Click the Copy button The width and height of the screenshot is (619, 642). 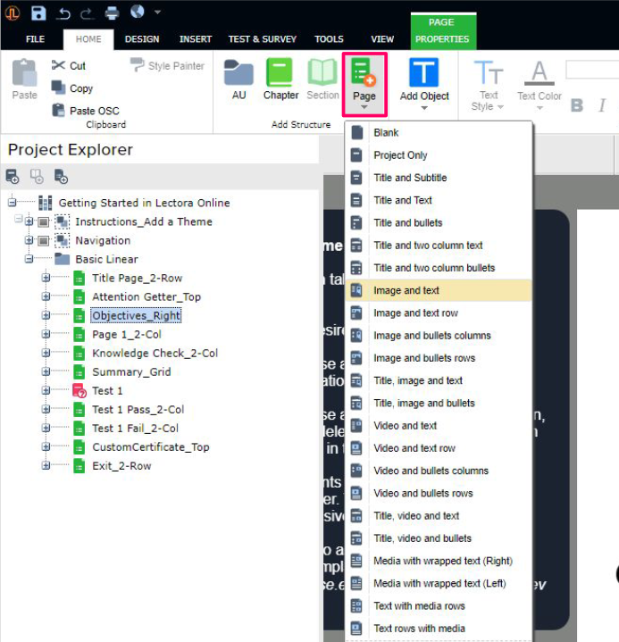[x=80, y=88]
